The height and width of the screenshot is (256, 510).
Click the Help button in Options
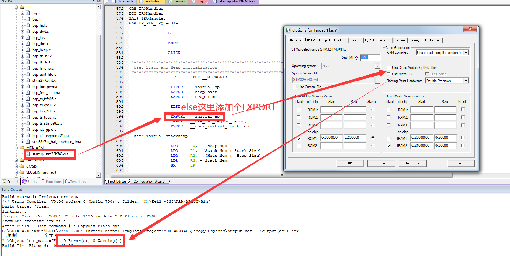coord(461,164)
